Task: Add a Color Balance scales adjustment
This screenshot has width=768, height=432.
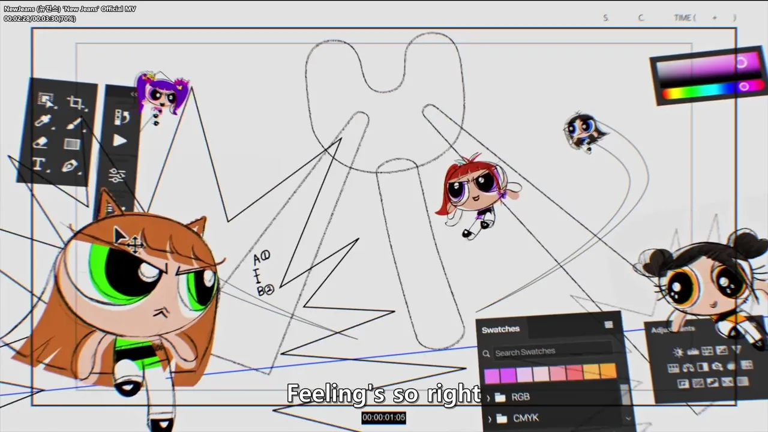Action: point(688,368)
